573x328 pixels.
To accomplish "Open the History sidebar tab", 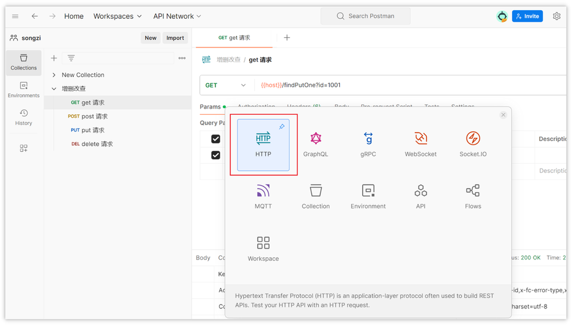I will [x=23, y=117].
